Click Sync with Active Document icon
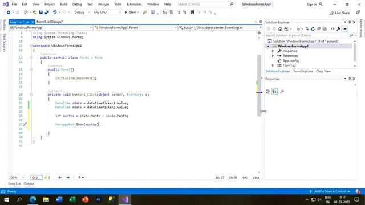The image size is (365, 205). [307, 29]
